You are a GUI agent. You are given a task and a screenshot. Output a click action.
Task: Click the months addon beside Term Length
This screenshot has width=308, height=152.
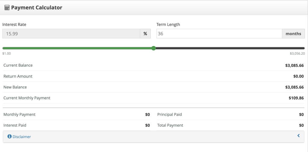coord(294,34)
